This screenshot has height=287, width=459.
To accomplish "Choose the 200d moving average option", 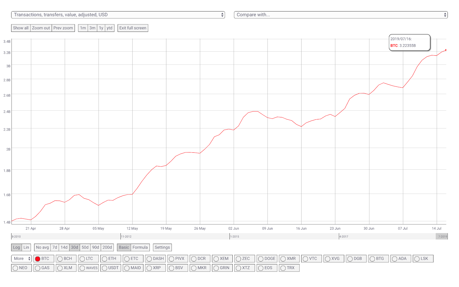I will click(107, 247).
